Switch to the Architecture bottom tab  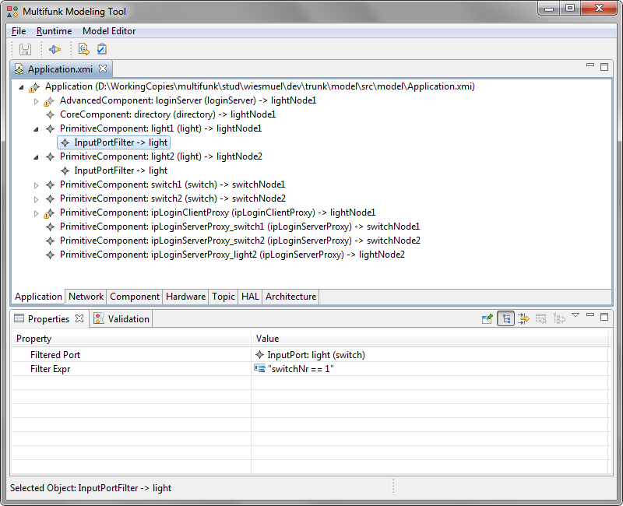point(290,297)
